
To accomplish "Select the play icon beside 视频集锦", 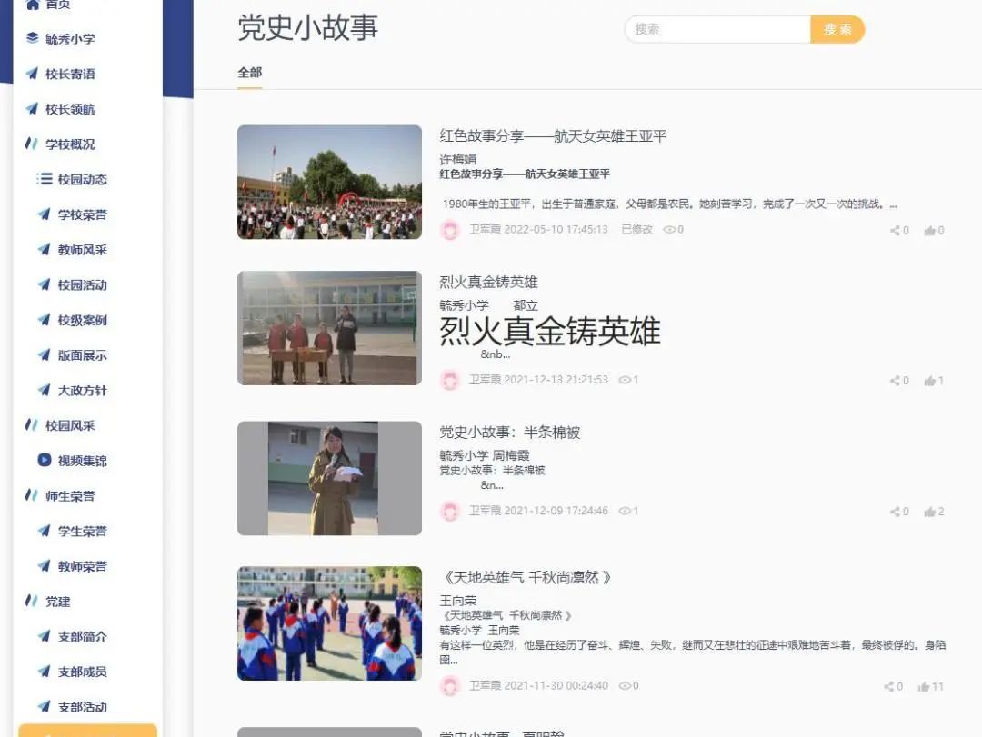I will click(x=43, y=461).
